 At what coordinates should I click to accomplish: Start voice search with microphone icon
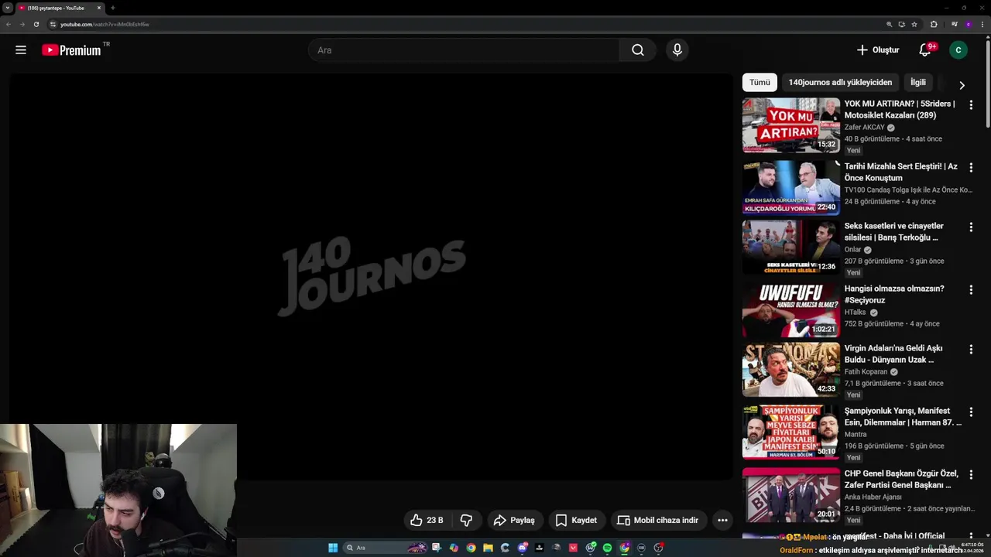coord(677,50)
